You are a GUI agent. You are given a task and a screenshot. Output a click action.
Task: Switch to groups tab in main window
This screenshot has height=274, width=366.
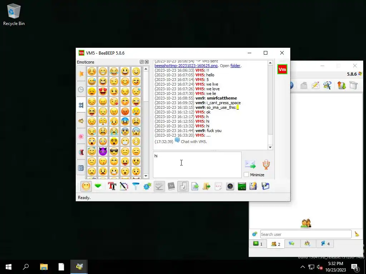[x=307, y=244]
